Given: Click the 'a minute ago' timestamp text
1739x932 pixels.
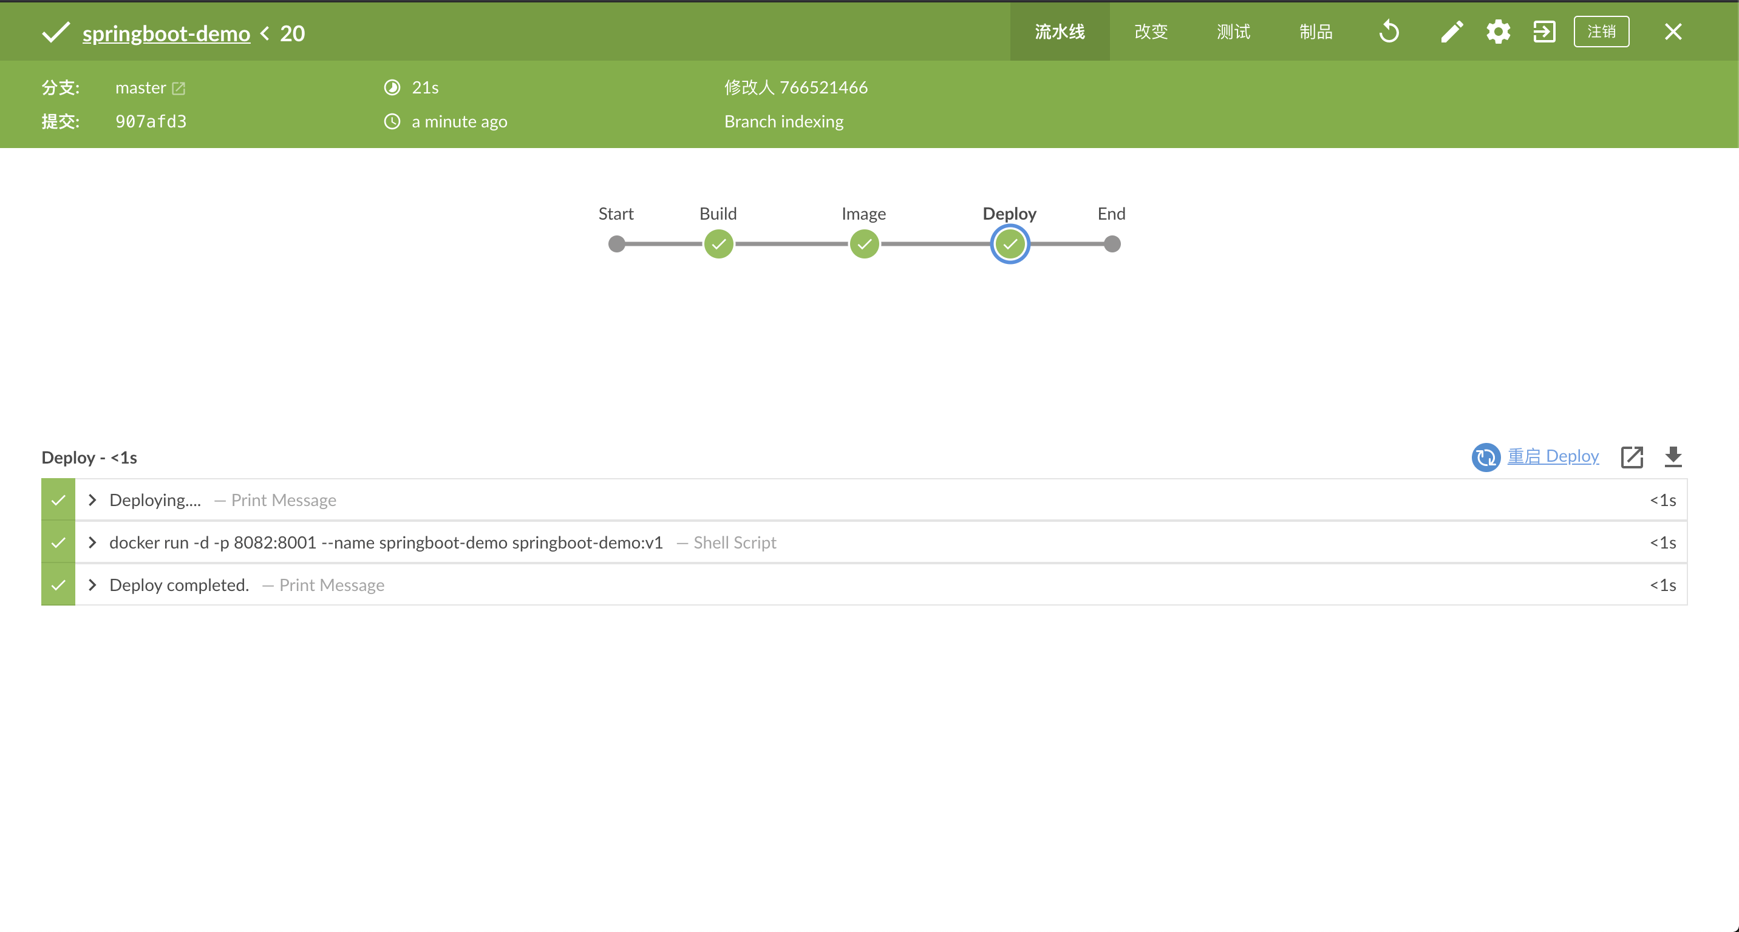Looking at the screenshot, I should click(459, 121).
